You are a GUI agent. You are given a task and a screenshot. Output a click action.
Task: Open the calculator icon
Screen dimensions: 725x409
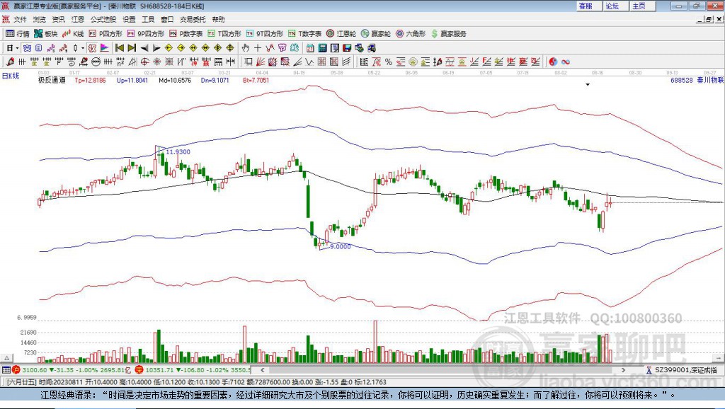point(323,48)
